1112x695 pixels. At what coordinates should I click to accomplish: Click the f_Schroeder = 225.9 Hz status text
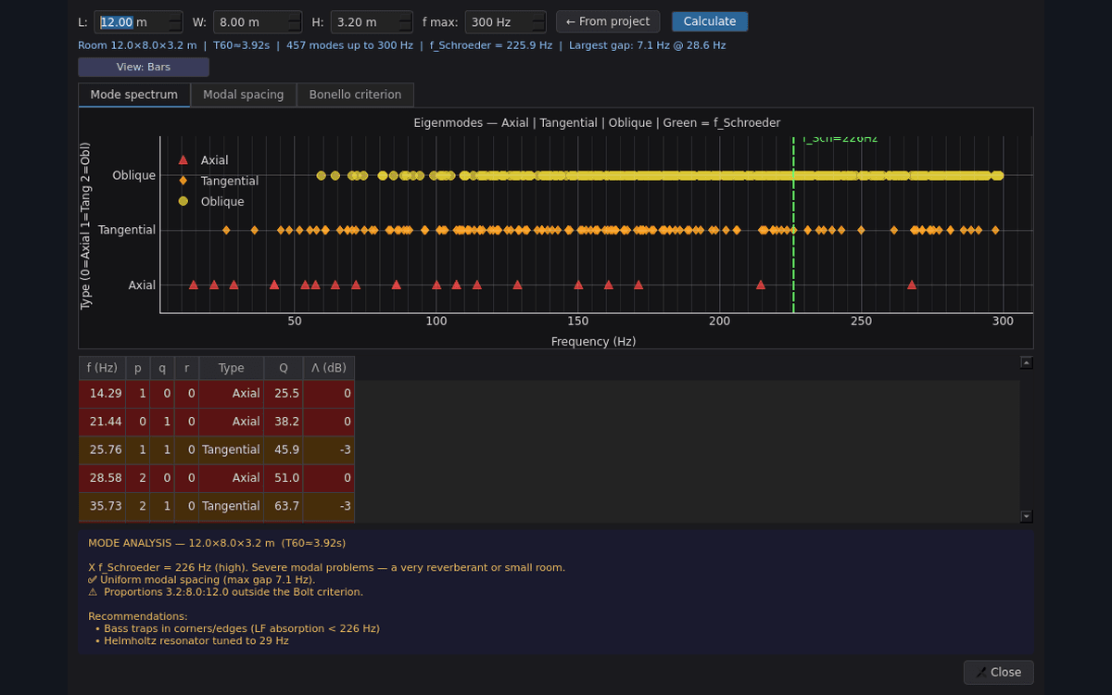coord(491,45)
